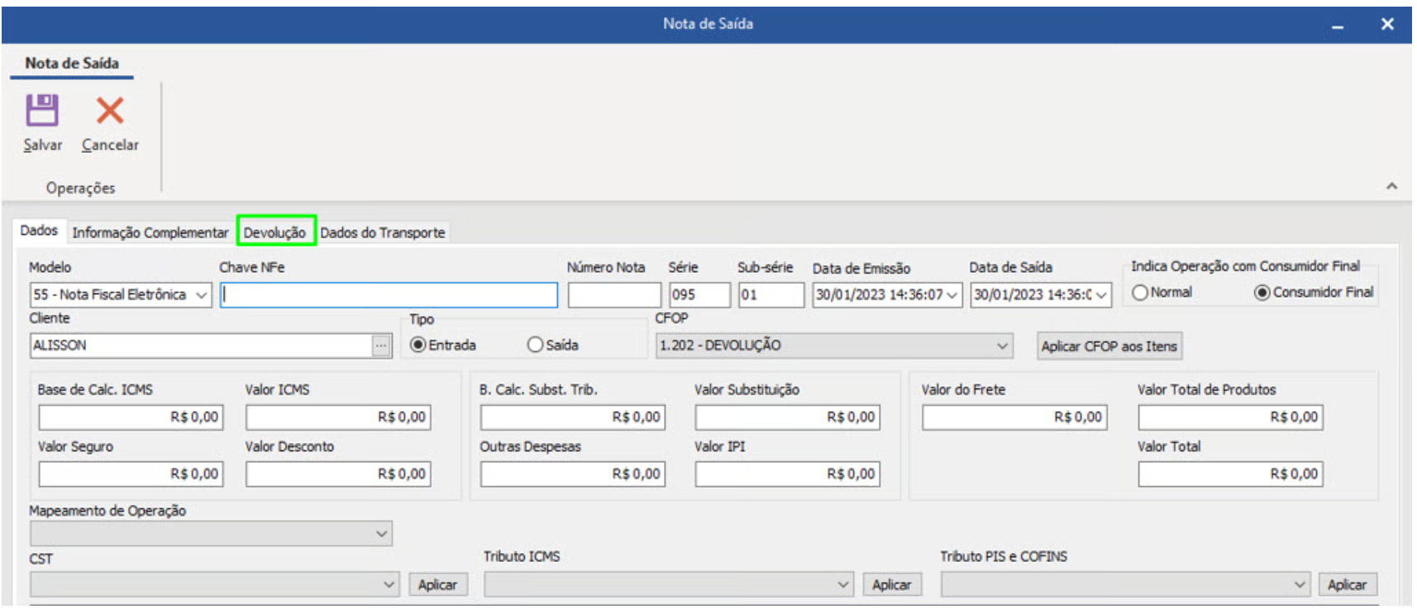Select the Saída radio option
1417x610 pixels.
click(x=535, y=346)
